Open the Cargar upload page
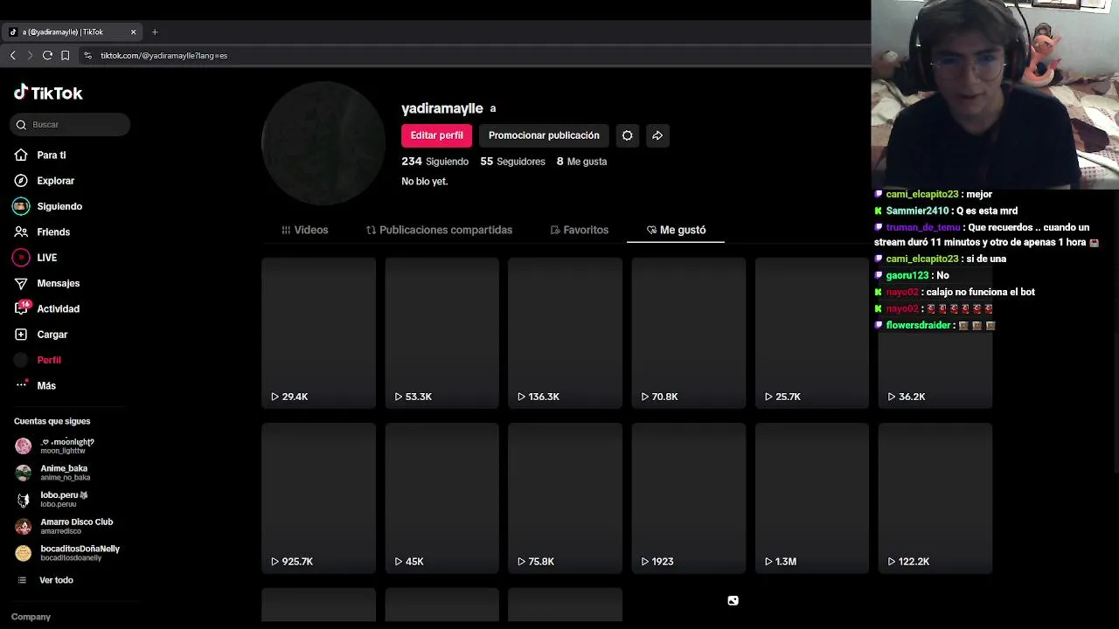This screenshot has height=629, width=1119. pos(41,335)
